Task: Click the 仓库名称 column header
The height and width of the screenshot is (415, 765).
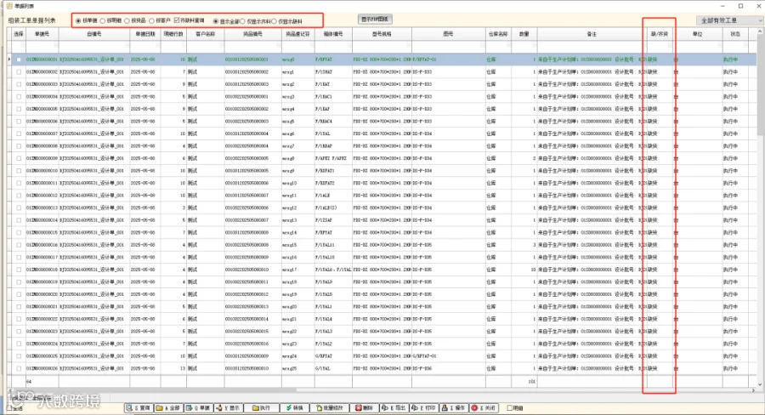Action: [498, 34]
